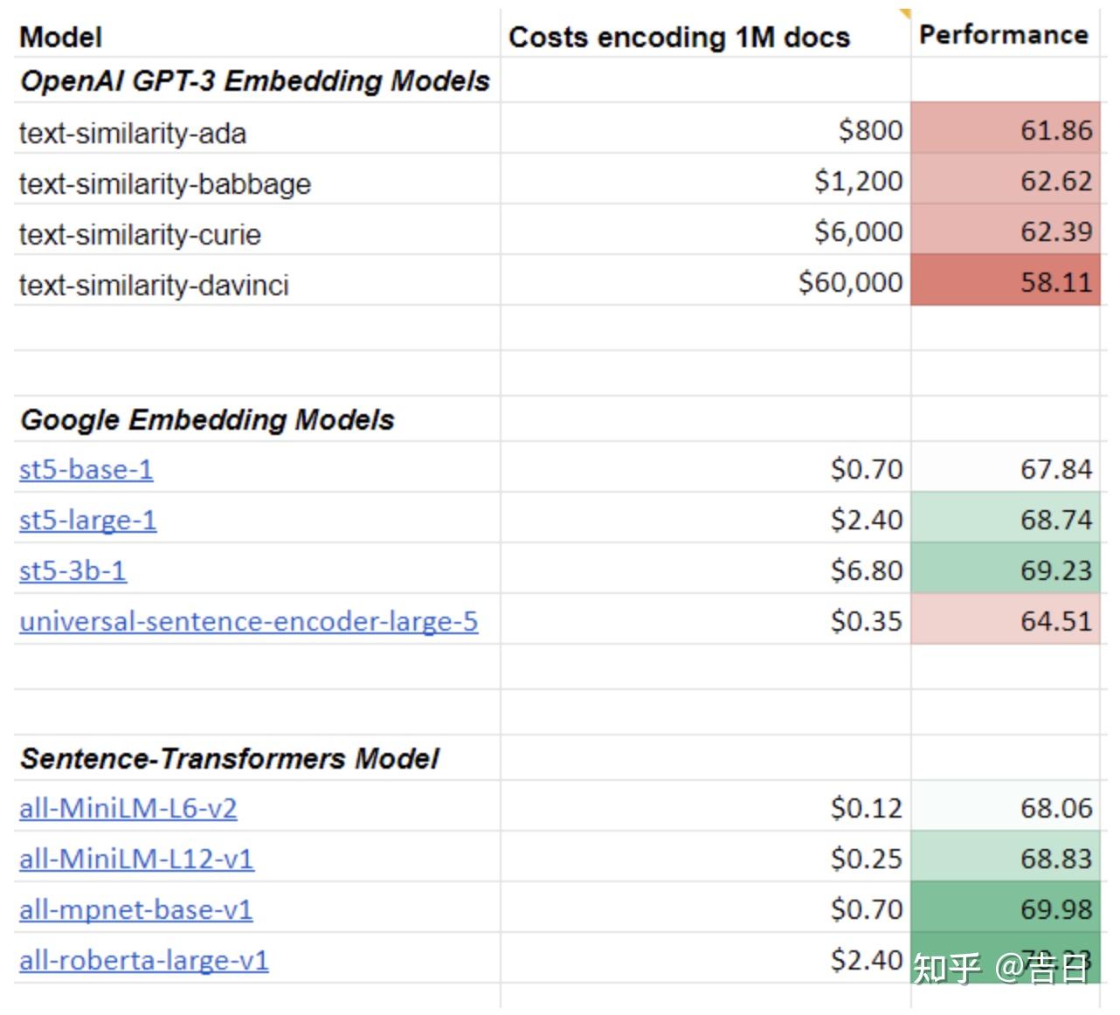Open the universal-sentence-encoder-large-5 link
Image resolution: width=1120 pixels, height=1015 pixels.
tap(248, 621)
